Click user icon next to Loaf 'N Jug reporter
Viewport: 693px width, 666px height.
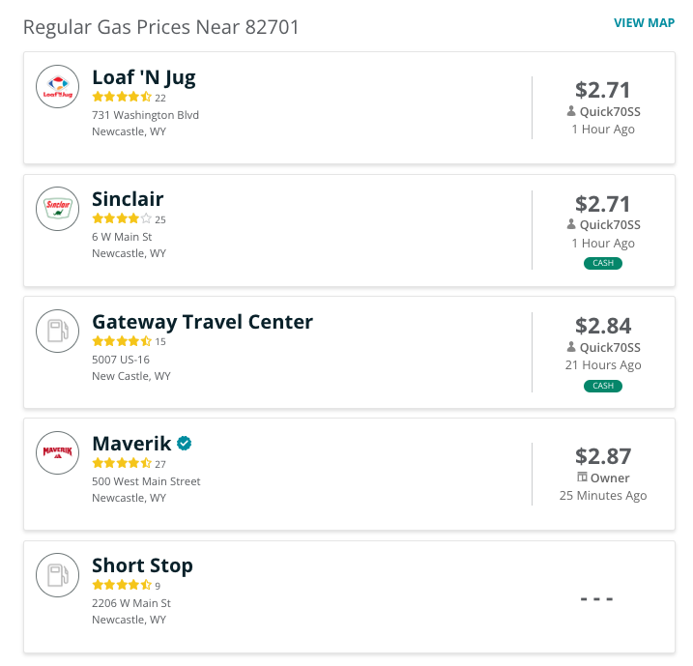[571, 111]
